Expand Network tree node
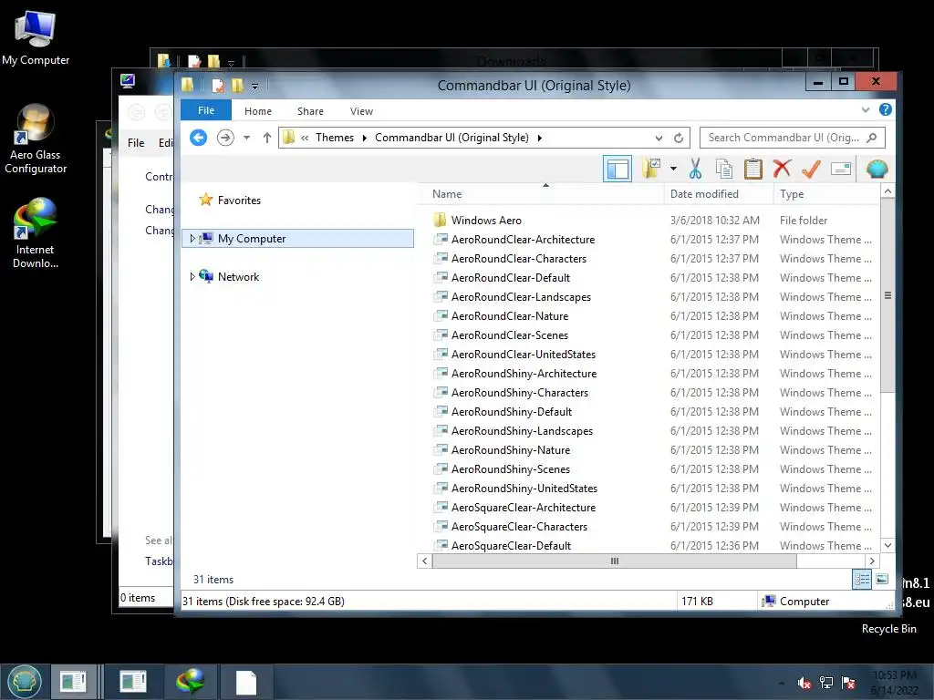934x700 pixels. [x=192, y=277]
